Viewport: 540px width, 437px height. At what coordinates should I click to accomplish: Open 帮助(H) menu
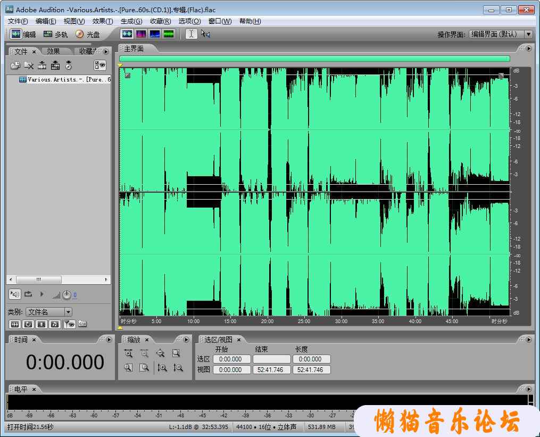click(250, 21)
